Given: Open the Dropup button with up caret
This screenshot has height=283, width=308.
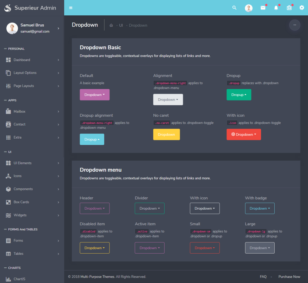Looking at the screenshot, I should click(239, 94).
